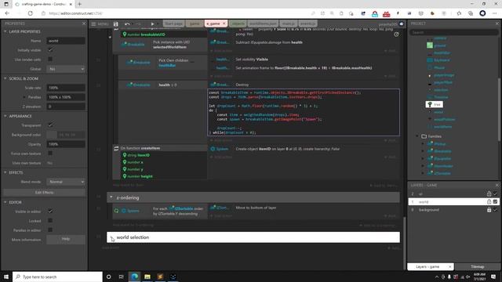Viewport: 502px width, 282px height.
Task: Click the Undo arrow icon
Action: pos(127,24)
